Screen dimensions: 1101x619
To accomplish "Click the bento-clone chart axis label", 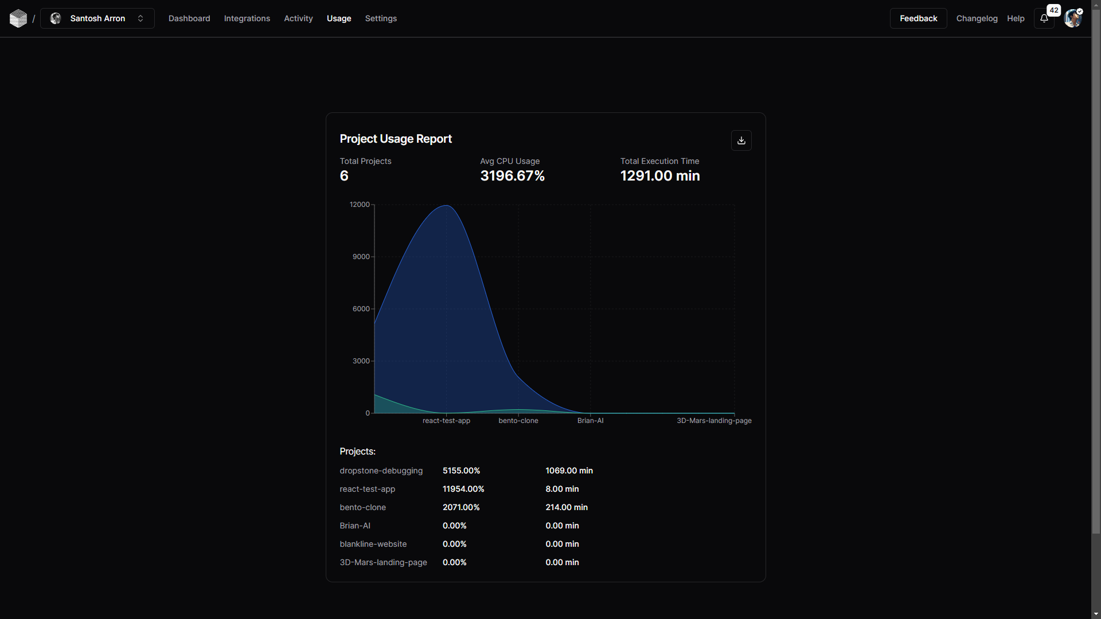I will point(518,421).
